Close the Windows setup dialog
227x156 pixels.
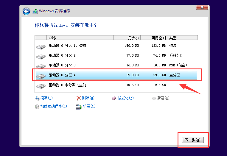[x=202, y=7]
